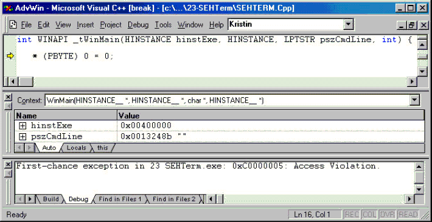This screenshot has height=222, width=432.
Task: Select the value 0x0013248b cell
Action: coord(271,137)
